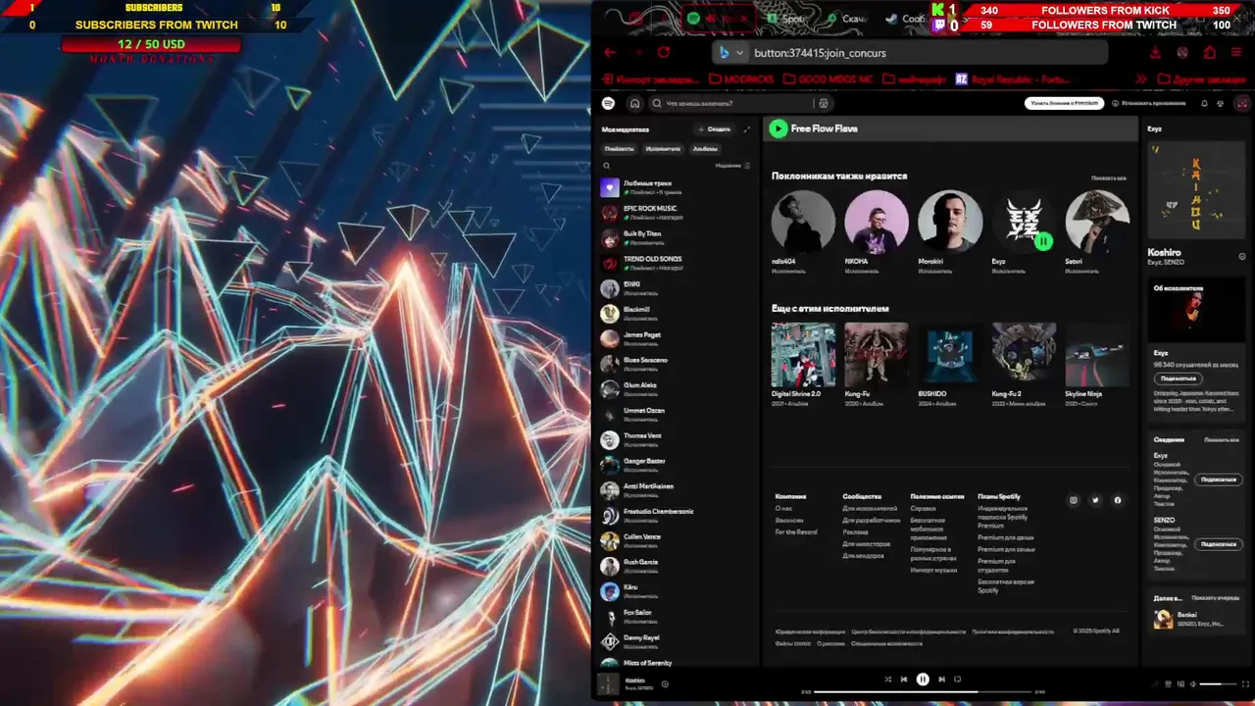The width and height of the screenshot is (1255, 706).
Task: Open the Spotify profile avatar
Action: (x=1242, y=103)
